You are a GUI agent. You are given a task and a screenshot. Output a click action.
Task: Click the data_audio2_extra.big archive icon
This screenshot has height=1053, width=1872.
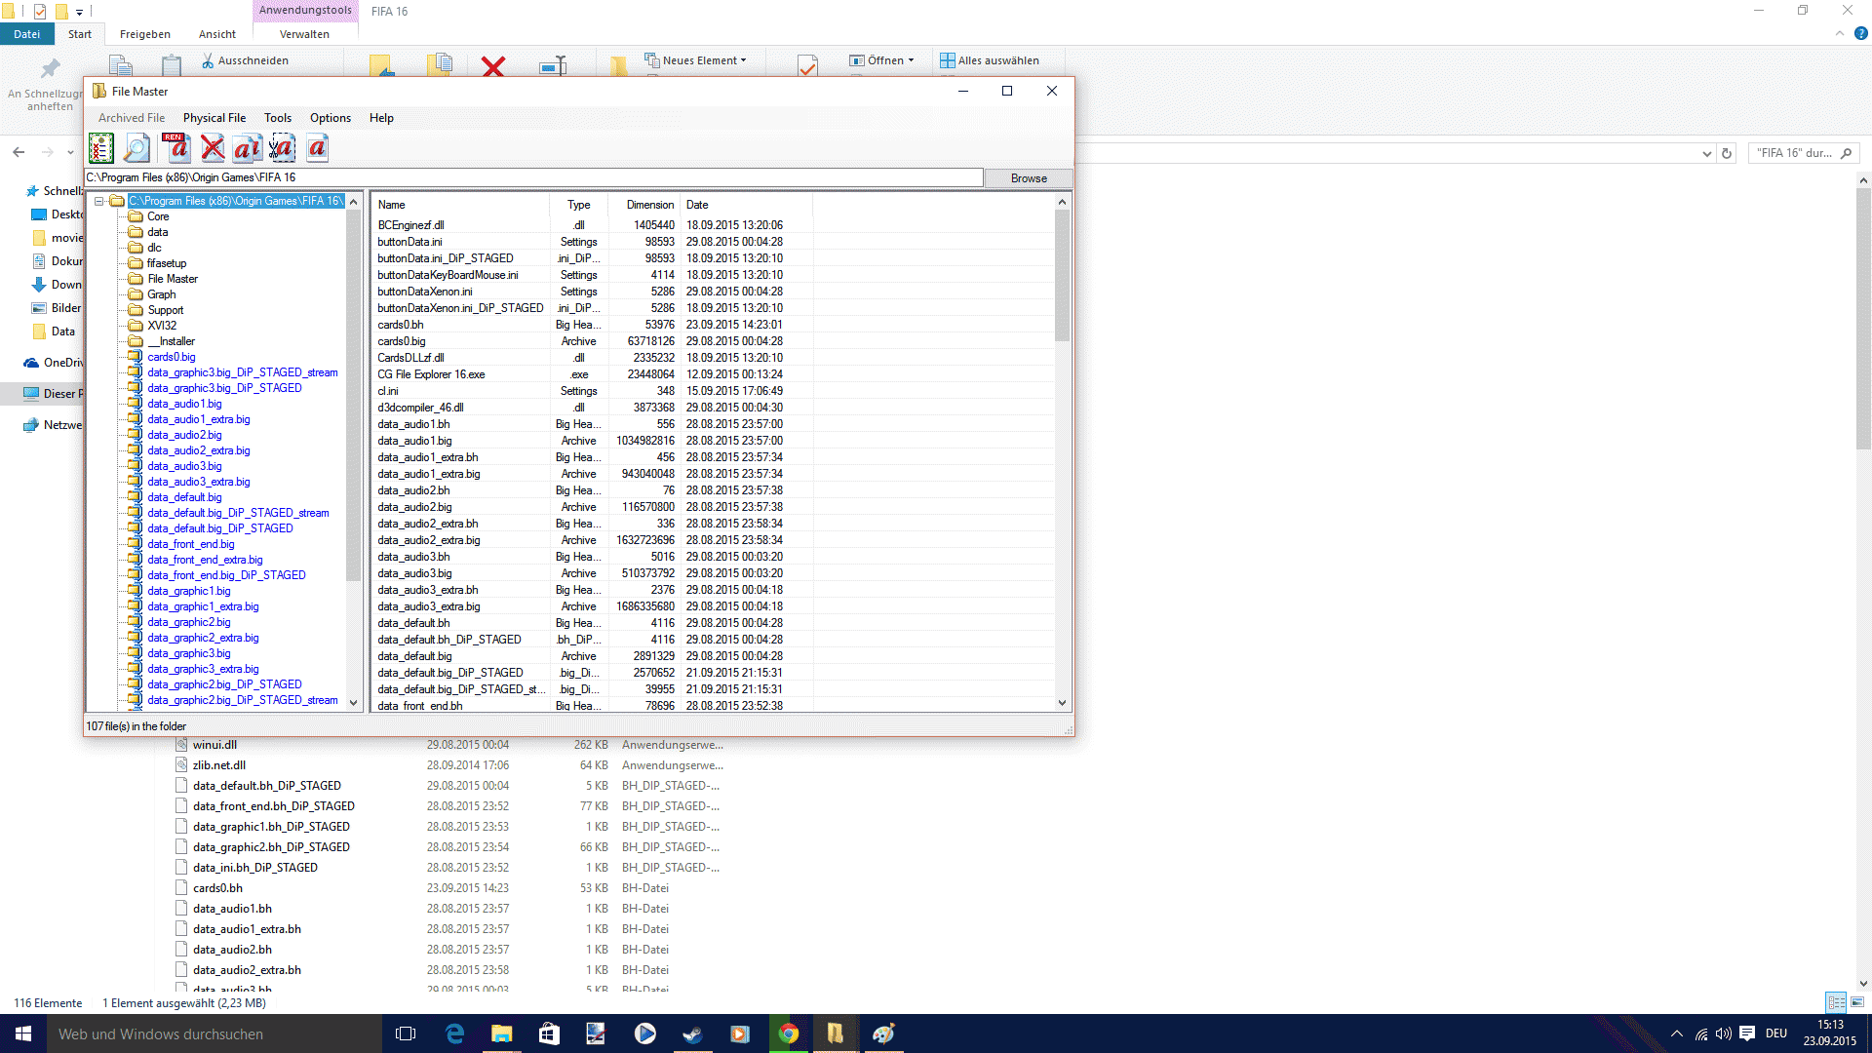136,449
